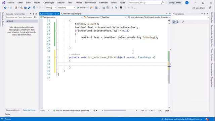
Task: Click the property pages wrench icon
Action: [x=183, y=22]
